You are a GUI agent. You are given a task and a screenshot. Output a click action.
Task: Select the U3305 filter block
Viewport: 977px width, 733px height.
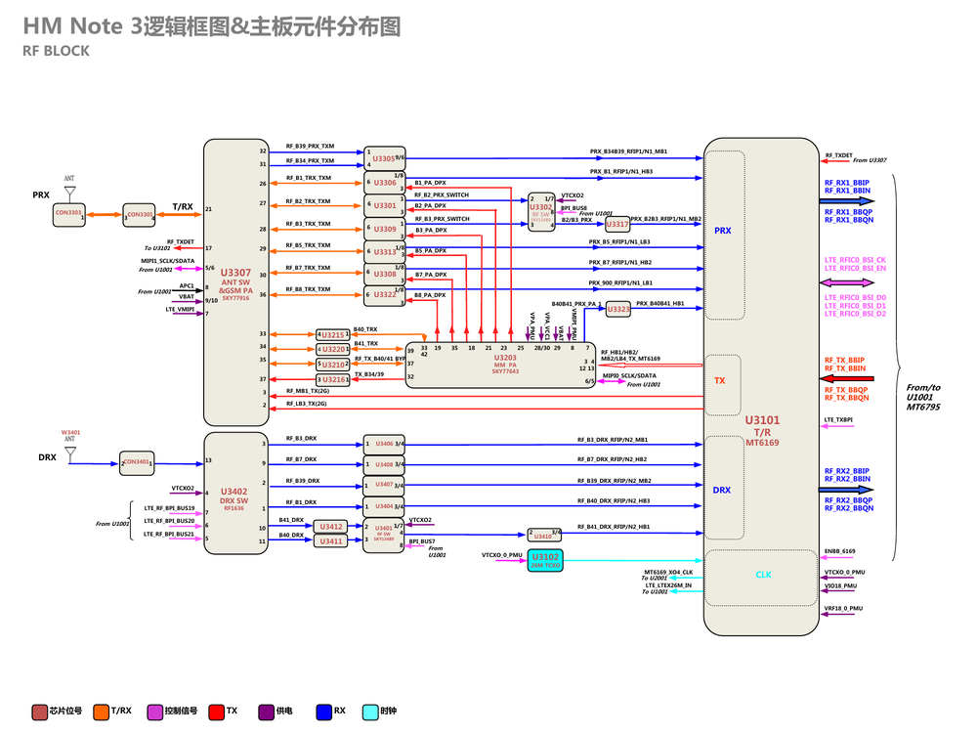[384, 158]
